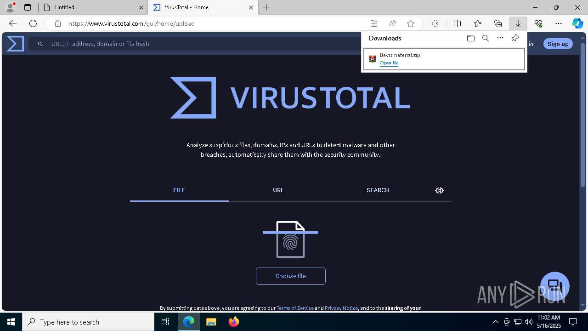
Task: Launch Firefox from taskbar
Action: pos(233,322)
